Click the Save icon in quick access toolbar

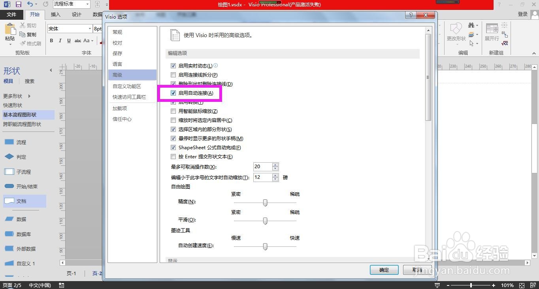(18, 4)
